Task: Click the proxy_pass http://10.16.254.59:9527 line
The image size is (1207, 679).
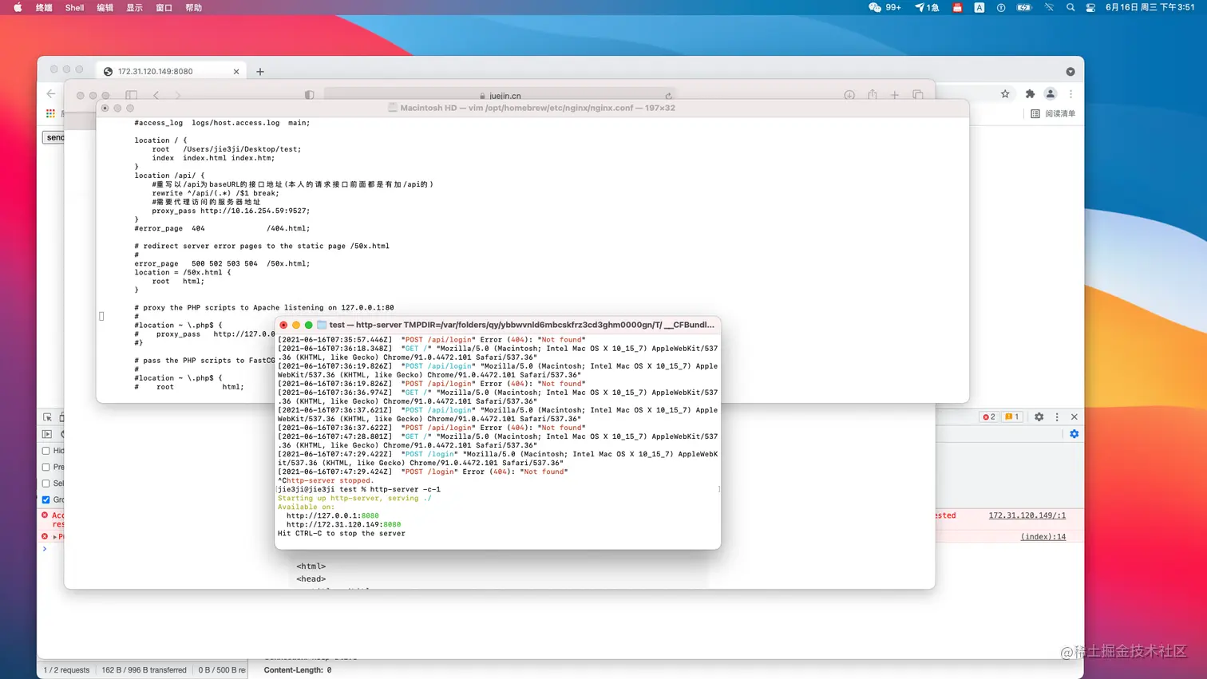Action: point(231,211)
